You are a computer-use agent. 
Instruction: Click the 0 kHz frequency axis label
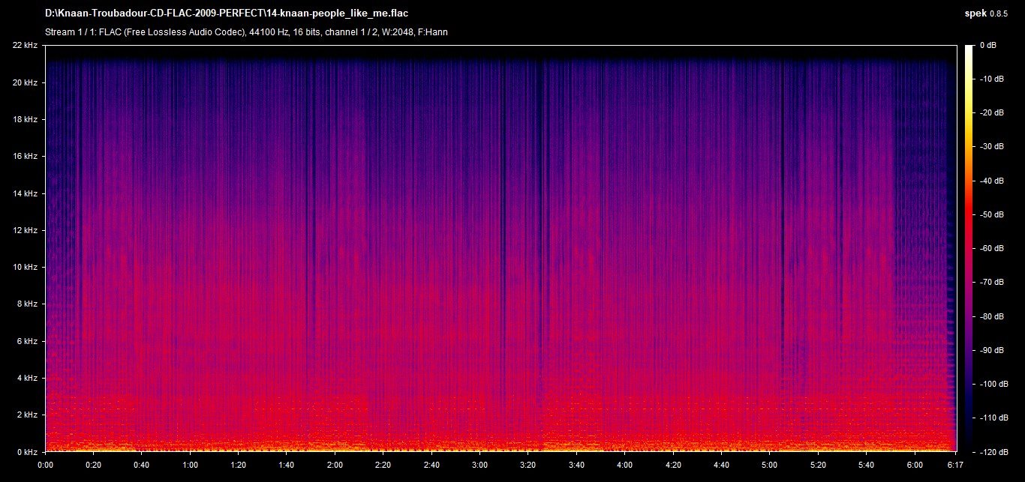[x=26, y=452]
